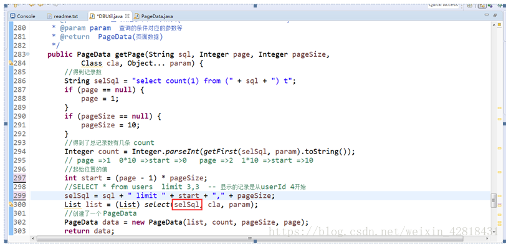
Task: Click the "select count(1) from (" string literal
Action: [183, 81]
